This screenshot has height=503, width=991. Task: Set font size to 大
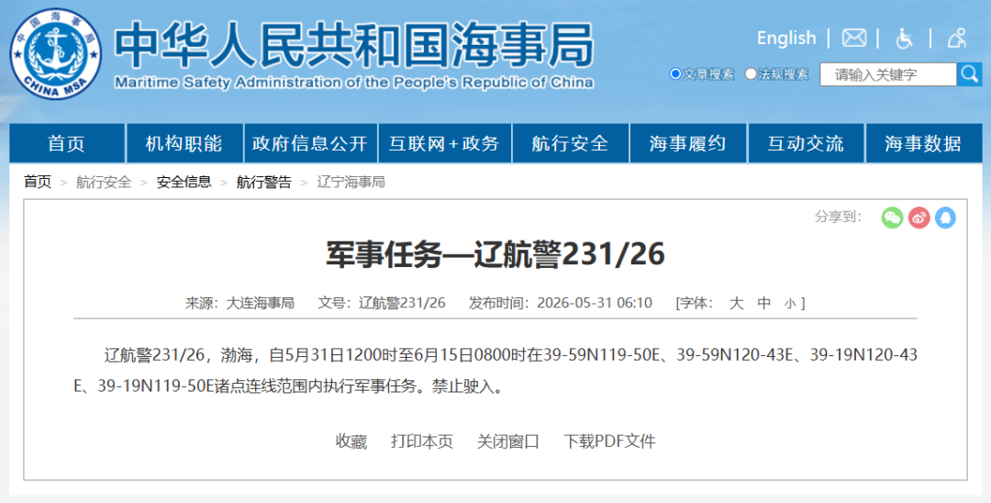pos(736,303)
